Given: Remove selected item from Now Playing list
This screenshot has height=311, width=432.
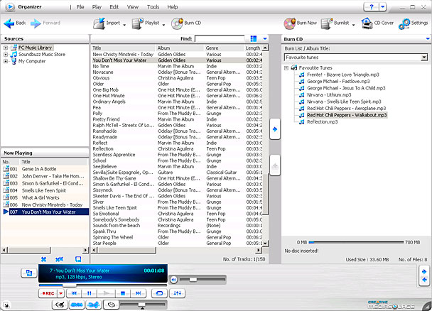Looking at the screenshot, I should click(43, 259).
